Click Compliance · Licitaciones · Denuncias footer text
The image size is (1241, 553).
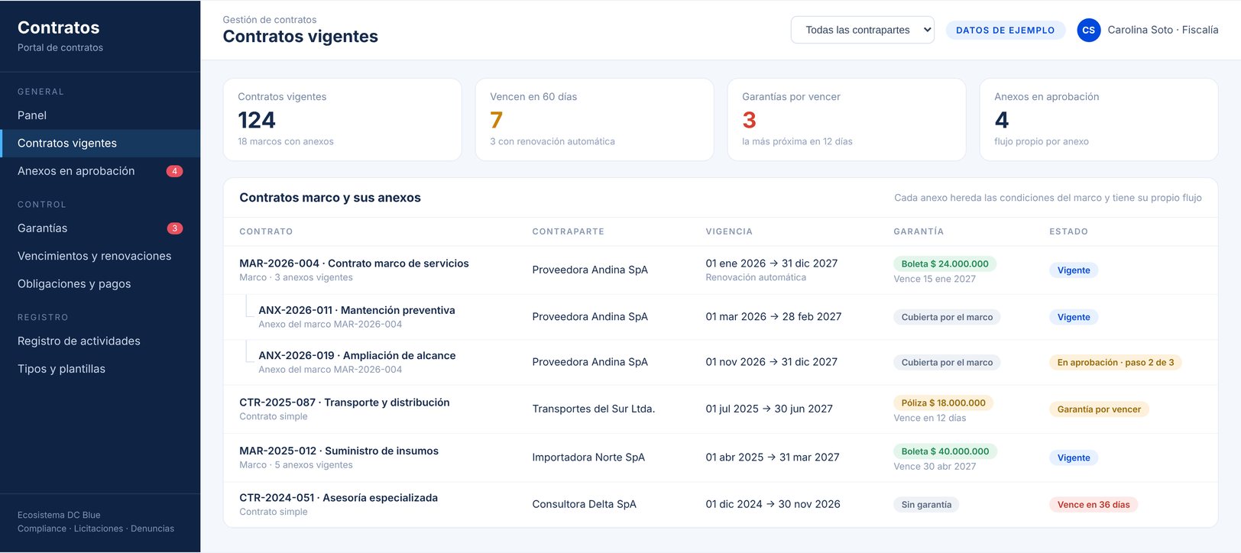pos(96,529)
